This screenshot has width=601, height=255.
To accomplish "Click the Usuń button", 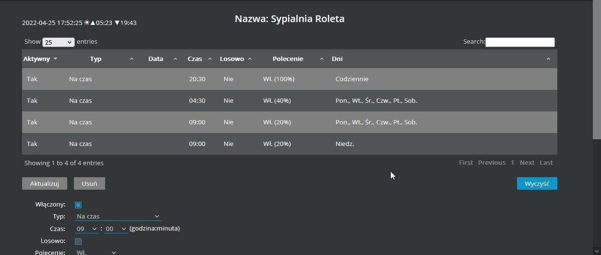I will point(89,183).
